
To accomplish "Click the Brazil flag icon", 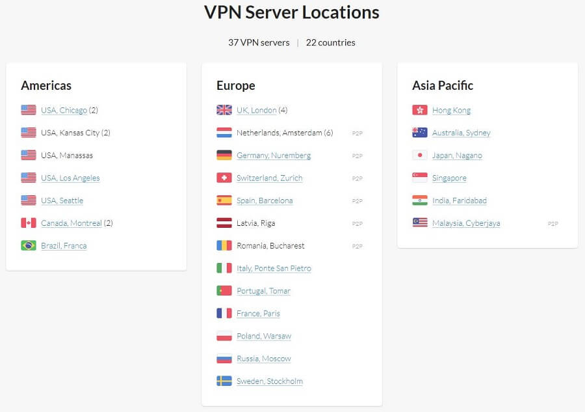I will coord(29,245).
